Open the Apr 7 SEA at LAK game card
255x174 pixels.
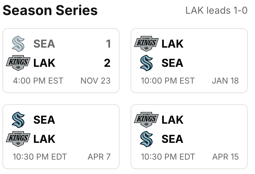(x=61, y=137)
